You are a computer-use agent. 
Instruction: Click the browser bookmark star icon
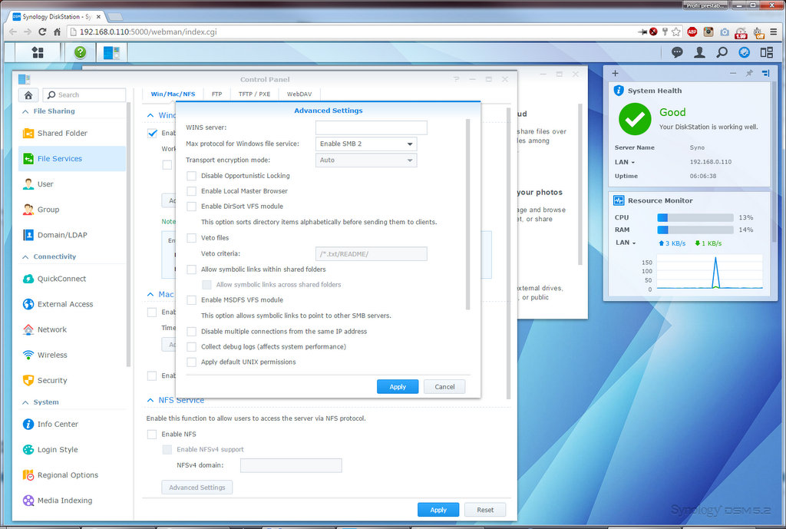click(x=676, y=31)
